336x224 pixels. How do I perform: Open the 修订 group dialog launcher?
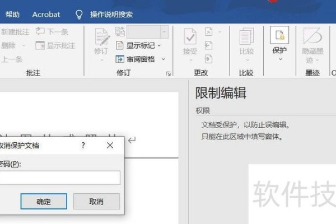[x=169, y=73]
